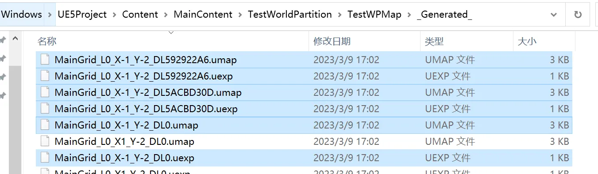Navigate to MainContent folder in breadcrumb
598x174 pixels.
coord(203,15)
